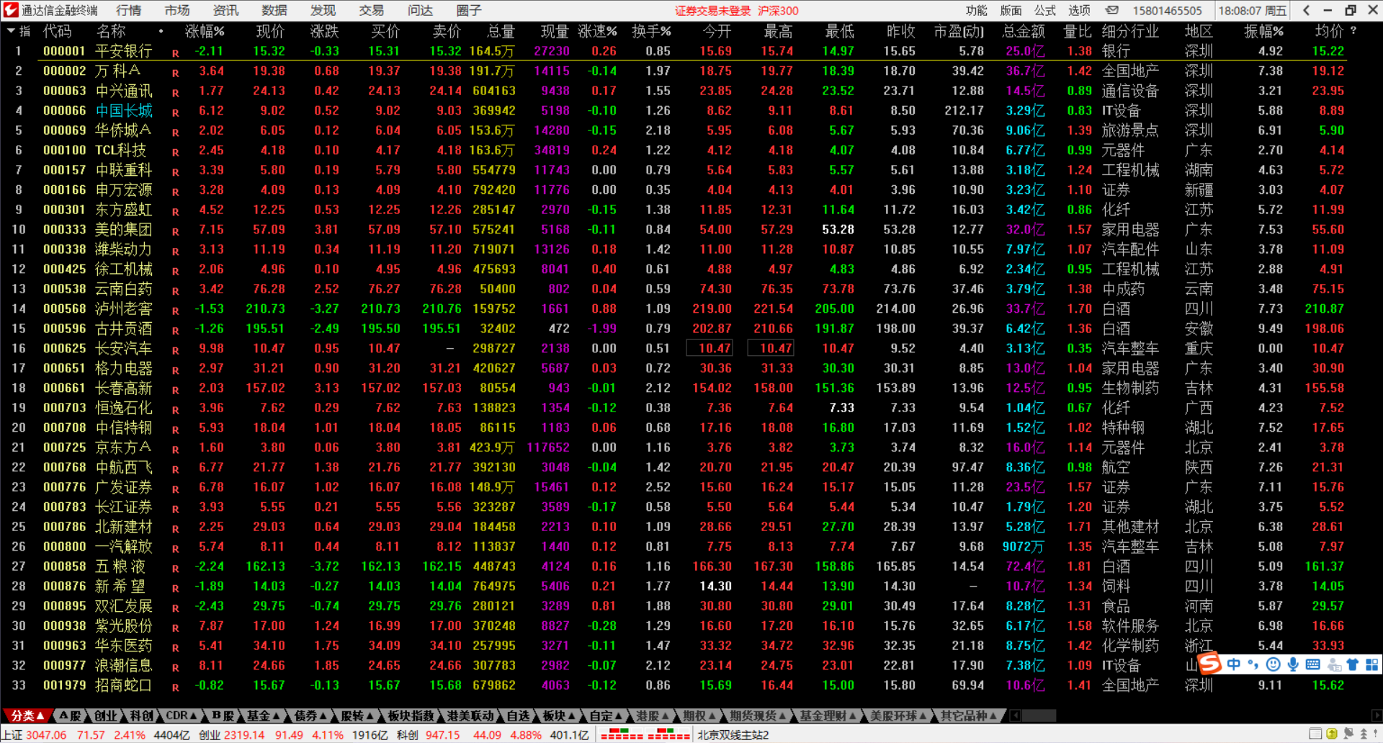The width and height of the screenshot is (1383, 743).
Task: Click Sogou user account icon
Action: point(1334,664)
